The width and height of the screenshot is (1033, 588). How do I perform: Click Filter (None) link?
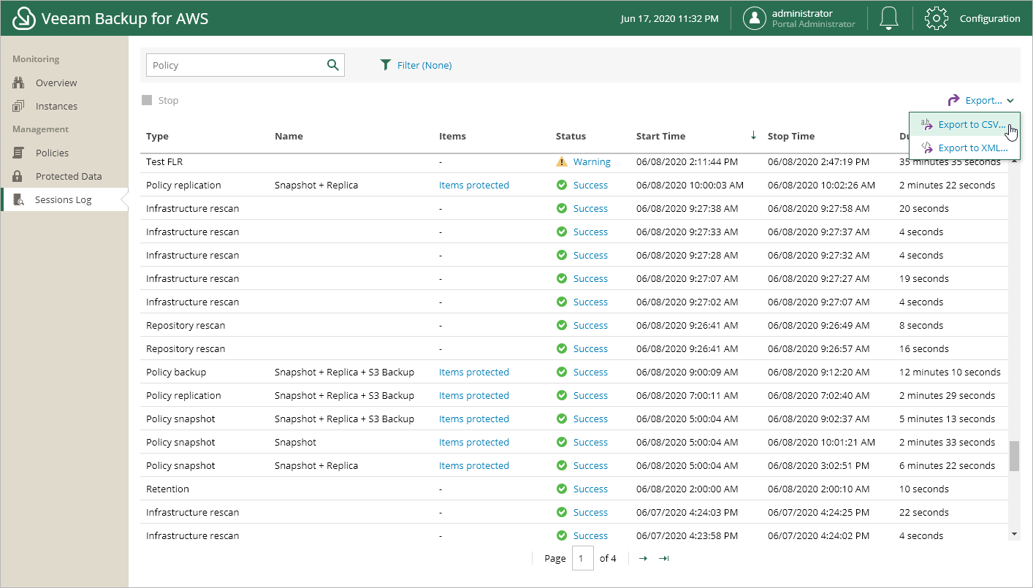pos(424,65)
